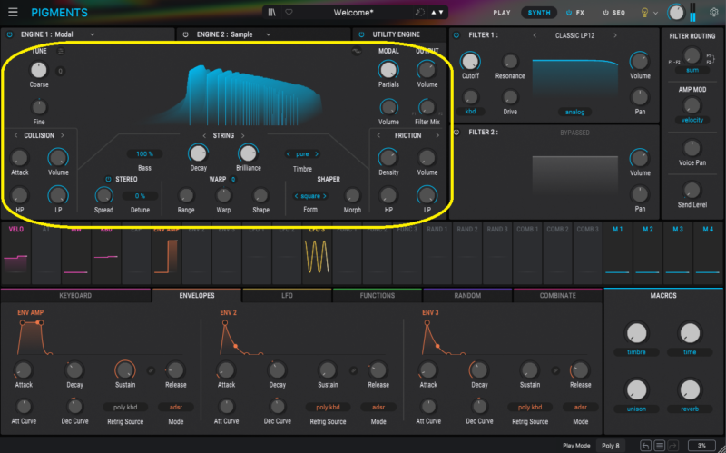The image size is (726, 453).
Task: Switch to the Combinate tab
Action: coord(558,296)
